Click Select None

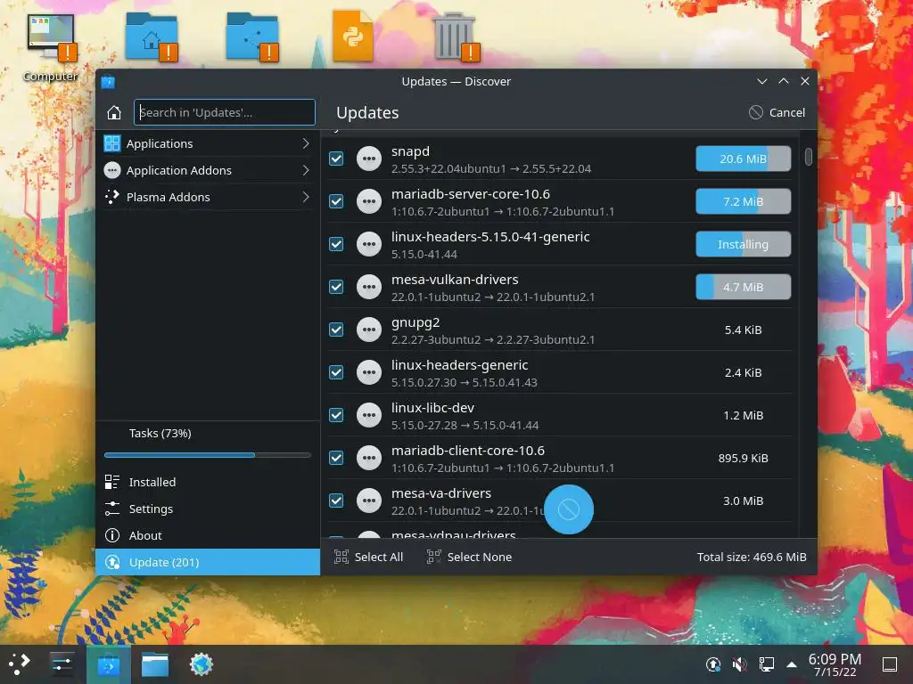(469, 558)
